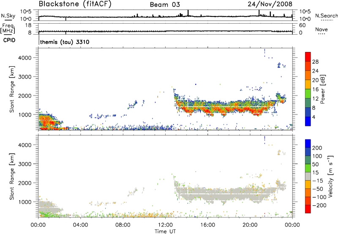
Task: Select the "N.Sky" legend label
Action: 8,16
